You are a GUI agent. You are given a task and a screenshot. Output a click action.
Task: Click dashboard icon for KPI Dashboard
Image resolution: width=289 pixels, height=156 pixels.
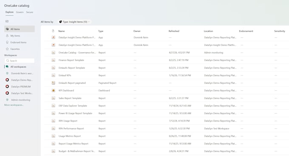53,90
